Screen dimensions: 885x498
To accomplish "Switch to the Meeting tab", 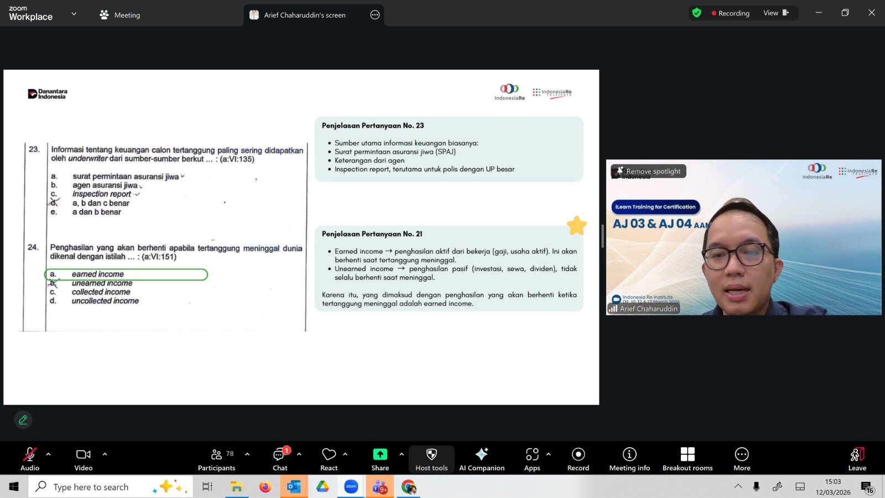I will (120, 15).
